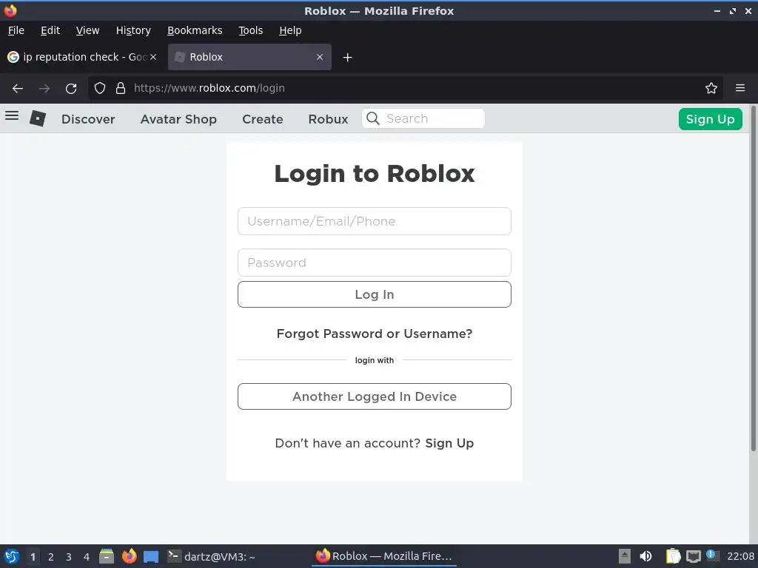Select workspace 1 in the pager
Viewport: 758px width, 568px height.
(x=33, y=557)
